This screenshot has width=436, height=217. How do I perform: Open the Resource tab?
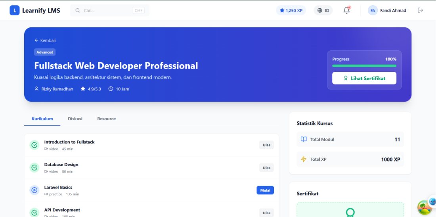[x=107, y=119]
